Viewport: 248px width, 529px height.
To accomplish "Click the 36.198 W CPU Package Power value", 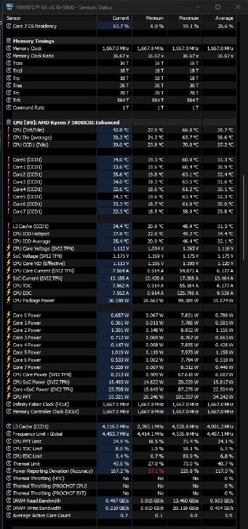I will [x=120, y=300].
